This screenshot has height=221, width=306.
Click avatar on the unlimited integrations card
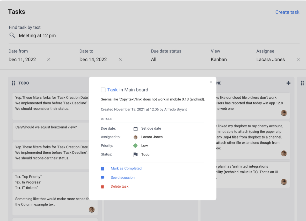point(284,182)
